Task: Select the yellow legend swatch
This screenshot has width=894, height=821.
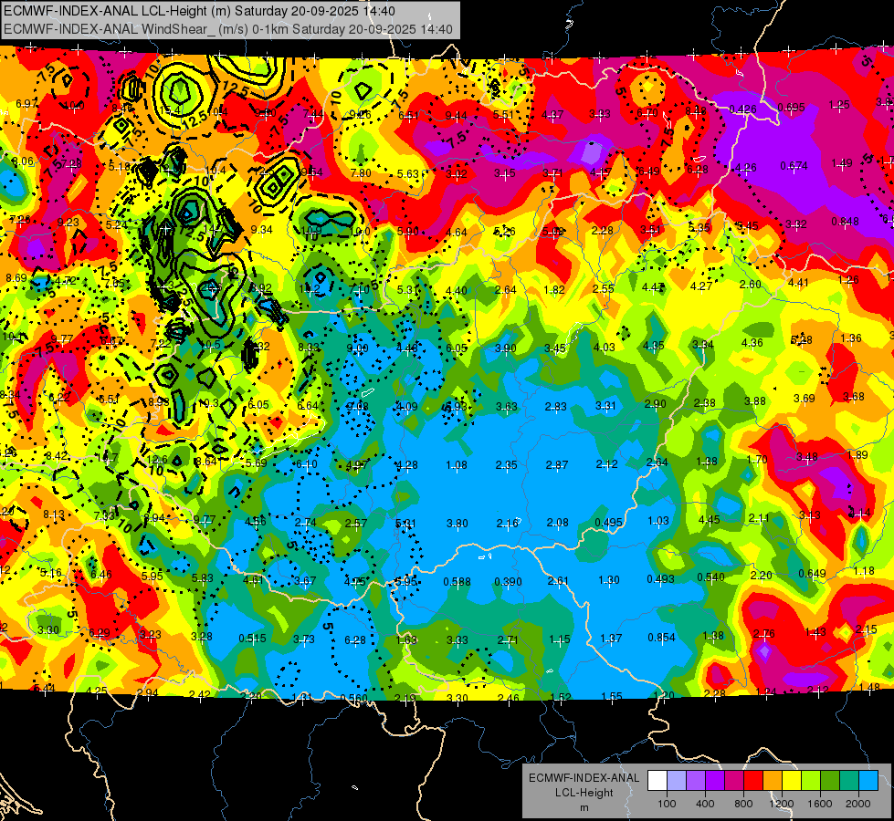Action: (x=792, y=781)
